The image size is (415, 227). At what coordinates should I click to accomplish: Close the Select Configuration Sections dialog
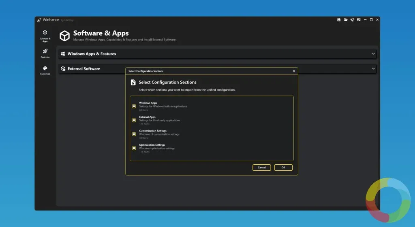(x=294, y=71)
